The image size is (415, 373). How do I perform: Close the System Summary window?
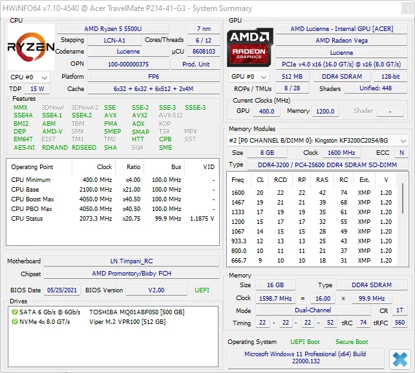pos(408,8)
